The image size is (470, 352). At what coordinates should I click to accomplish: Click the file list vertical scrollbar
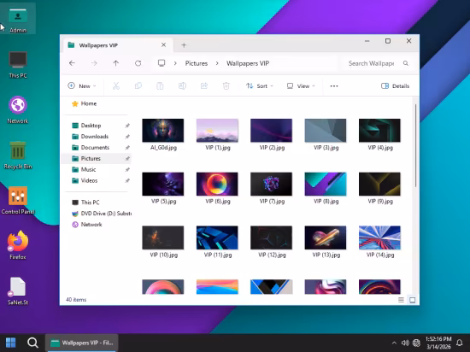click(416, 145)
